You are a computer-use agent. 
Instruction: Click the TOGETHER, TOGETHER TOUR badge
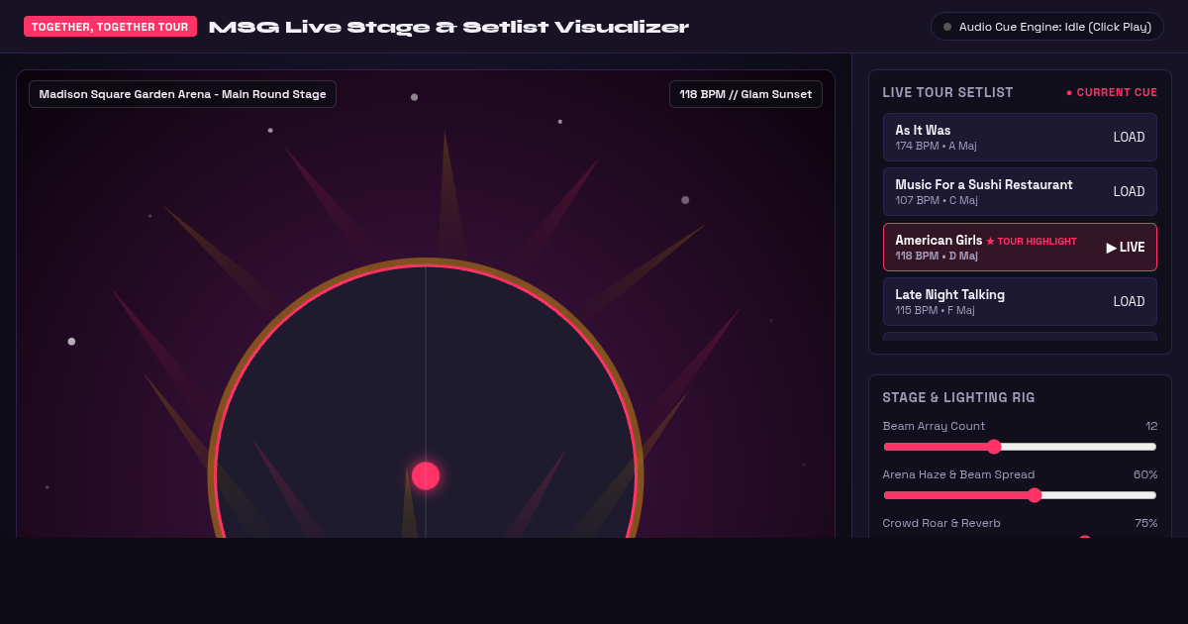pos(110,27)
